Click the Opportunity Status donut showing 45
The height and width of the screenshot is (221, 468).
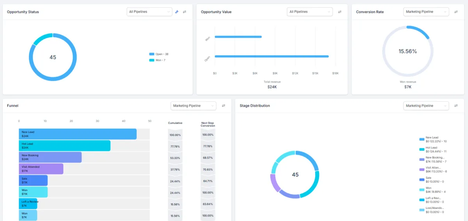pos(53,57)
